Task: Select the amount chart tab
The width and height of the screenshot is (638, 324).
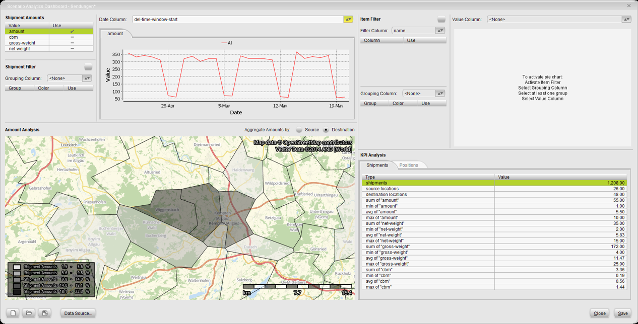Action: click(115, 34)
